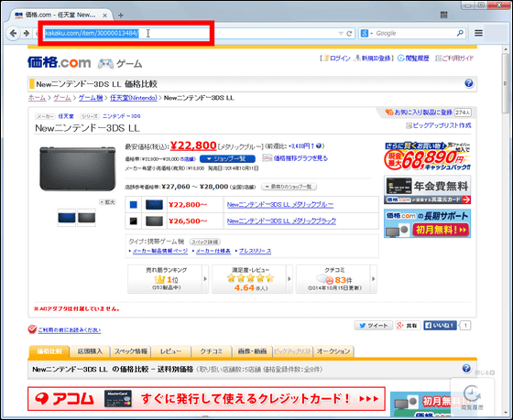The width and height of the screenshot is (513, 420).
Task: Open Newニンテンドー3DS LL メタリックブラック link
Action: pyautogui.click(x=281, y=221)
